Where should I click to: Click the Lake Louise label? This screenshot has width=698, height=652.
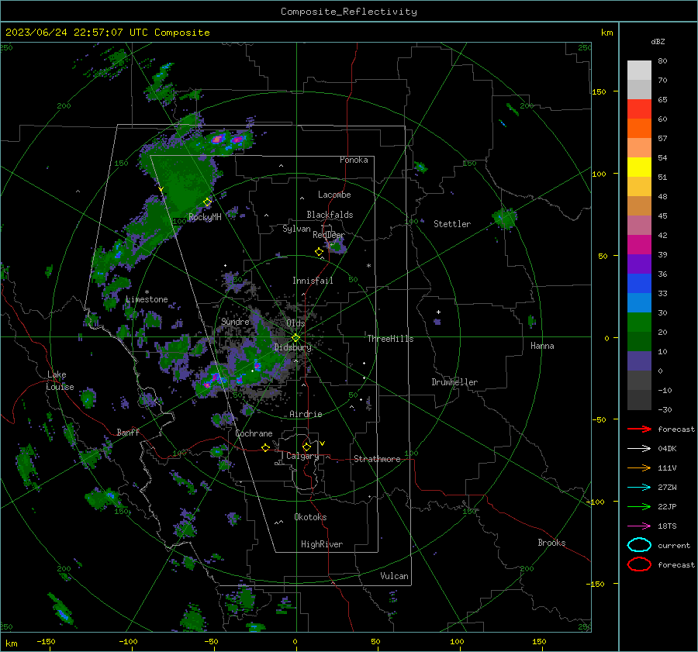[x=60, y=381]
